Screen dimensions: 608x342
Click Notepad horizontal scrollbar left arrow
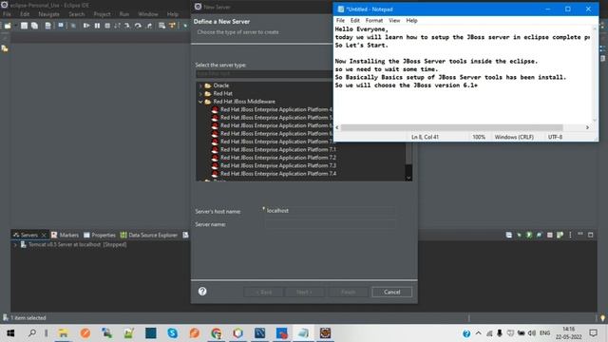tap(337, 127)
